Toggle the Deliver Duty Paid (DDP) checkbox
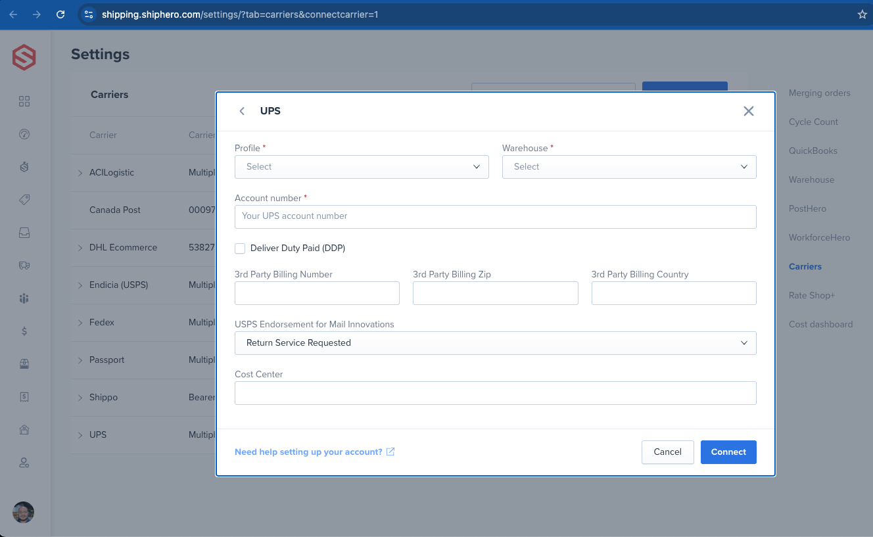This screenshot has width=873, height=537. click(240, 248)
